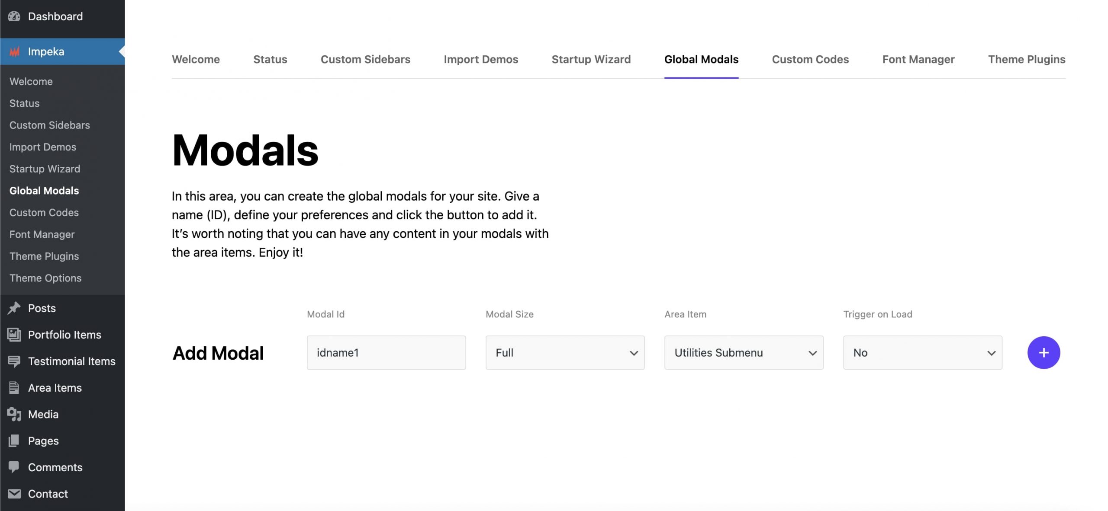
Task: Switch to the Font Manager tab
Action: pos(918,59)
